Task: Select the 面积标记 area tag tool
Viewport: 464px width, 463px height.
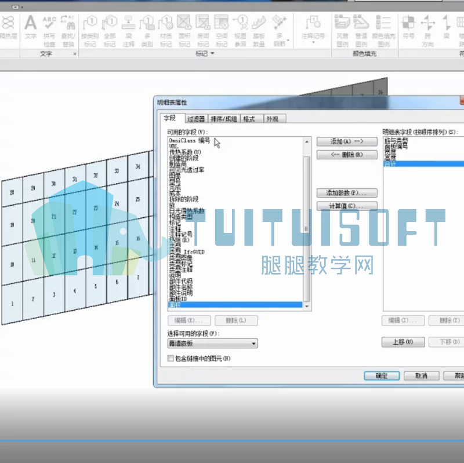Action: pos(184,31)
